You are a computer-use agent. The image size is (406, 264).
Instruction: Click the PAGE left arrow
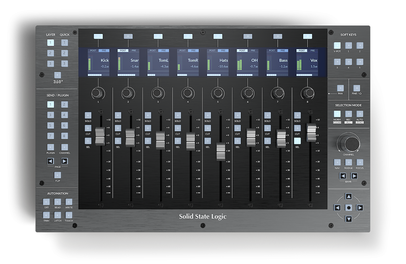pyautogui.click(x=50, y=161)
